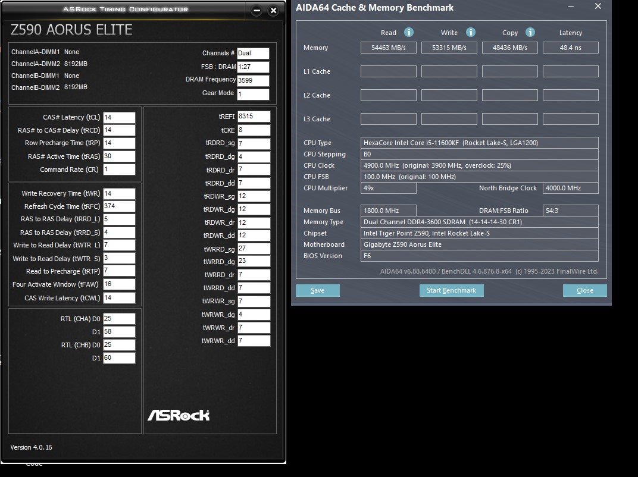Click the tRDWR_dr value field
Image resolution: width=638 pixels, height=477 pixels.
point(254,223)
